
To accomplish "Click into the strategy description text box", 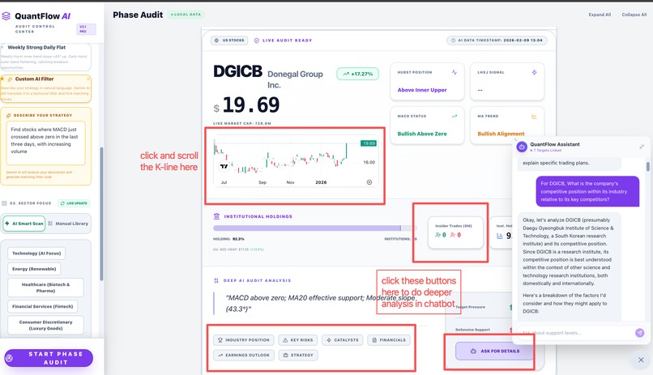I will click(46, 143).
